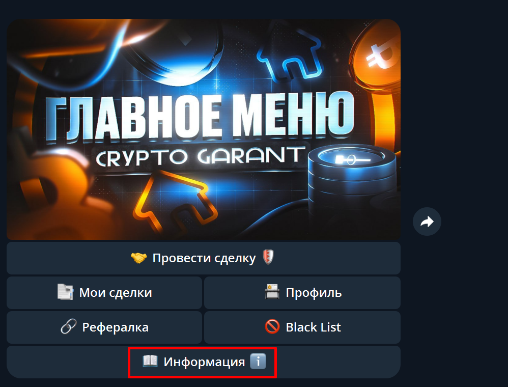Open Профиль from the main menu
The width and height of the screenshot is (508, 387).
click(x=302, y=293)
